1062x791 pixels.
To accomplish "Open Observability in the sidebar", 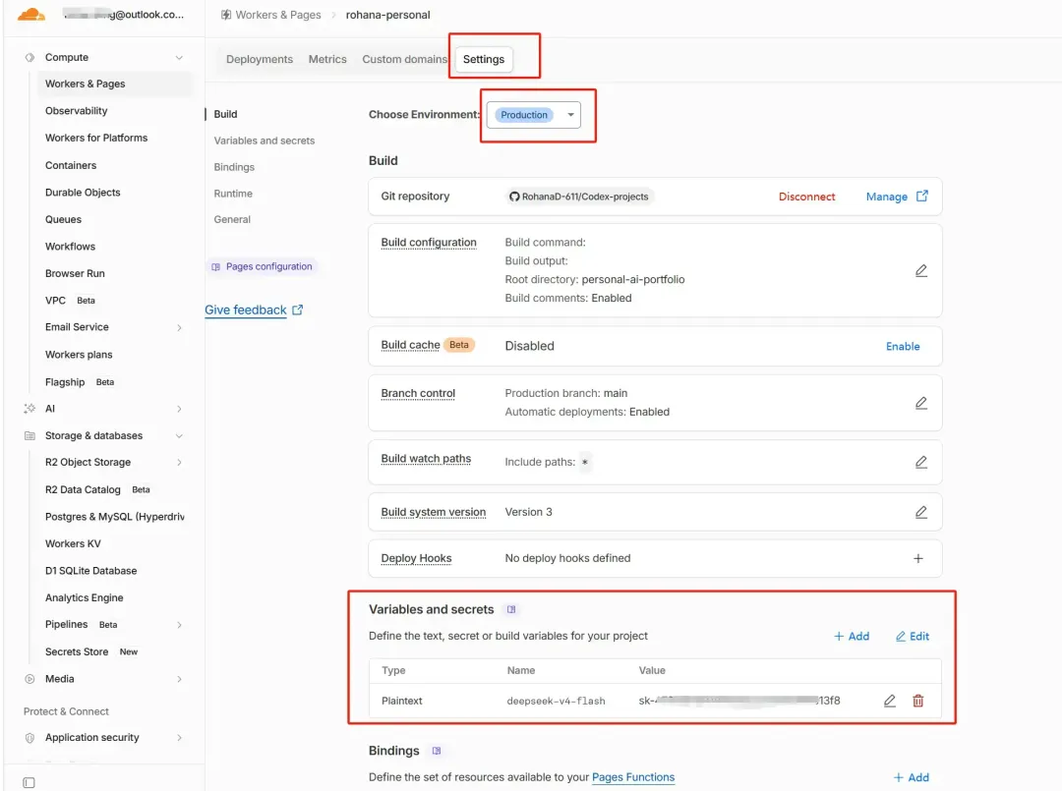I will 77,111.
